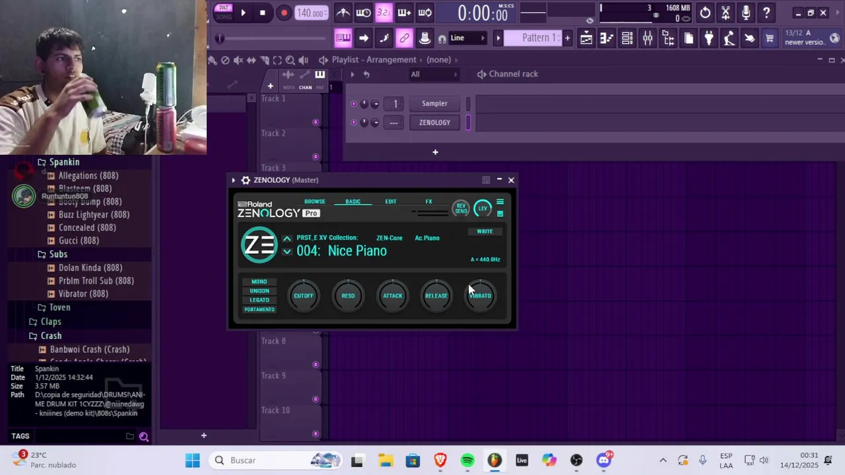Viewport: 845px width, 475px height.
Task: Click browser search magnifier by TAGS
Action: pos(143,436)
